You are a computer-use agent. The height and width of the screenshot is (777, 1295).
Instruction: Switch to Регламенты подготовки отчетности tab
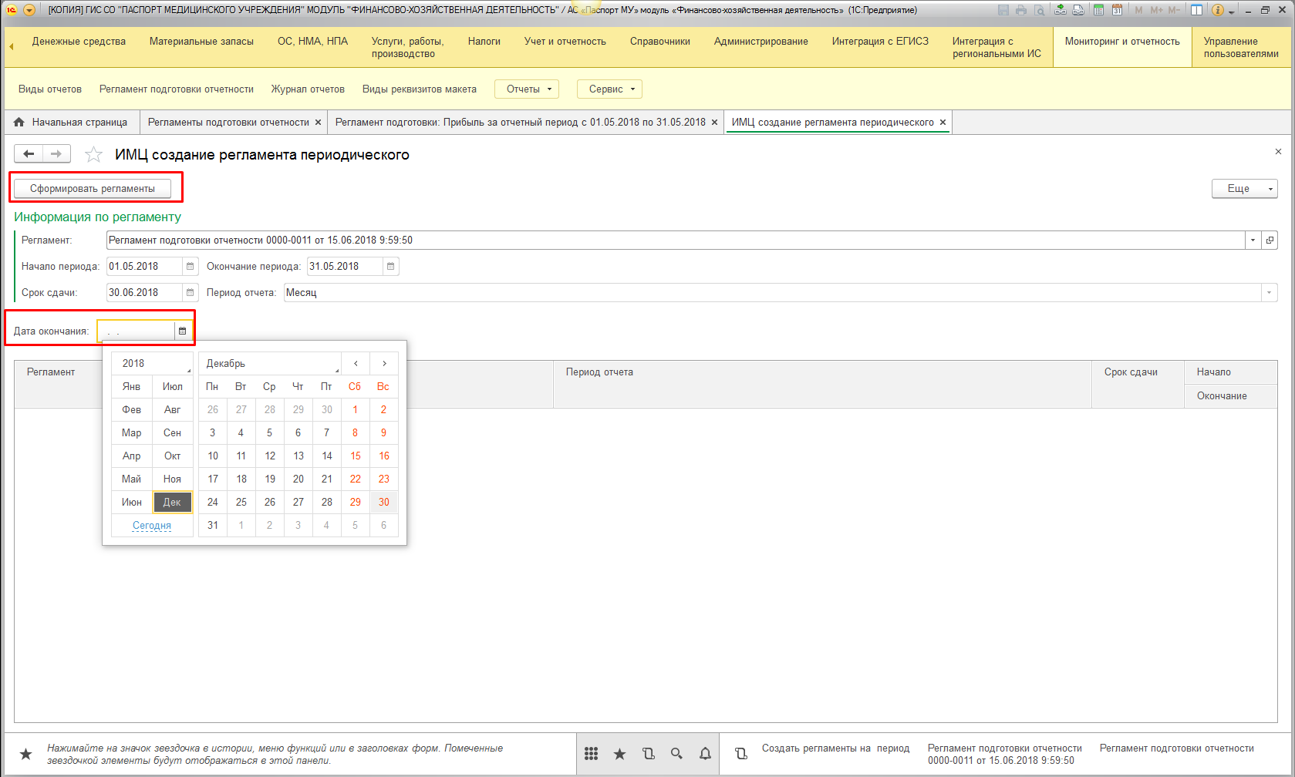click(x=228, y=123)
